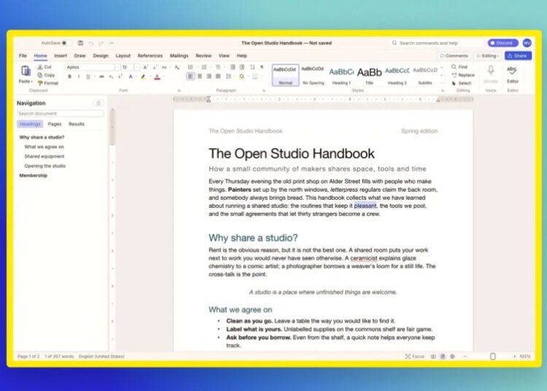Screen dimensions: 547x391
Task: Clear all formatting icon
Action: pyautogui.click(x=177, y=67)
